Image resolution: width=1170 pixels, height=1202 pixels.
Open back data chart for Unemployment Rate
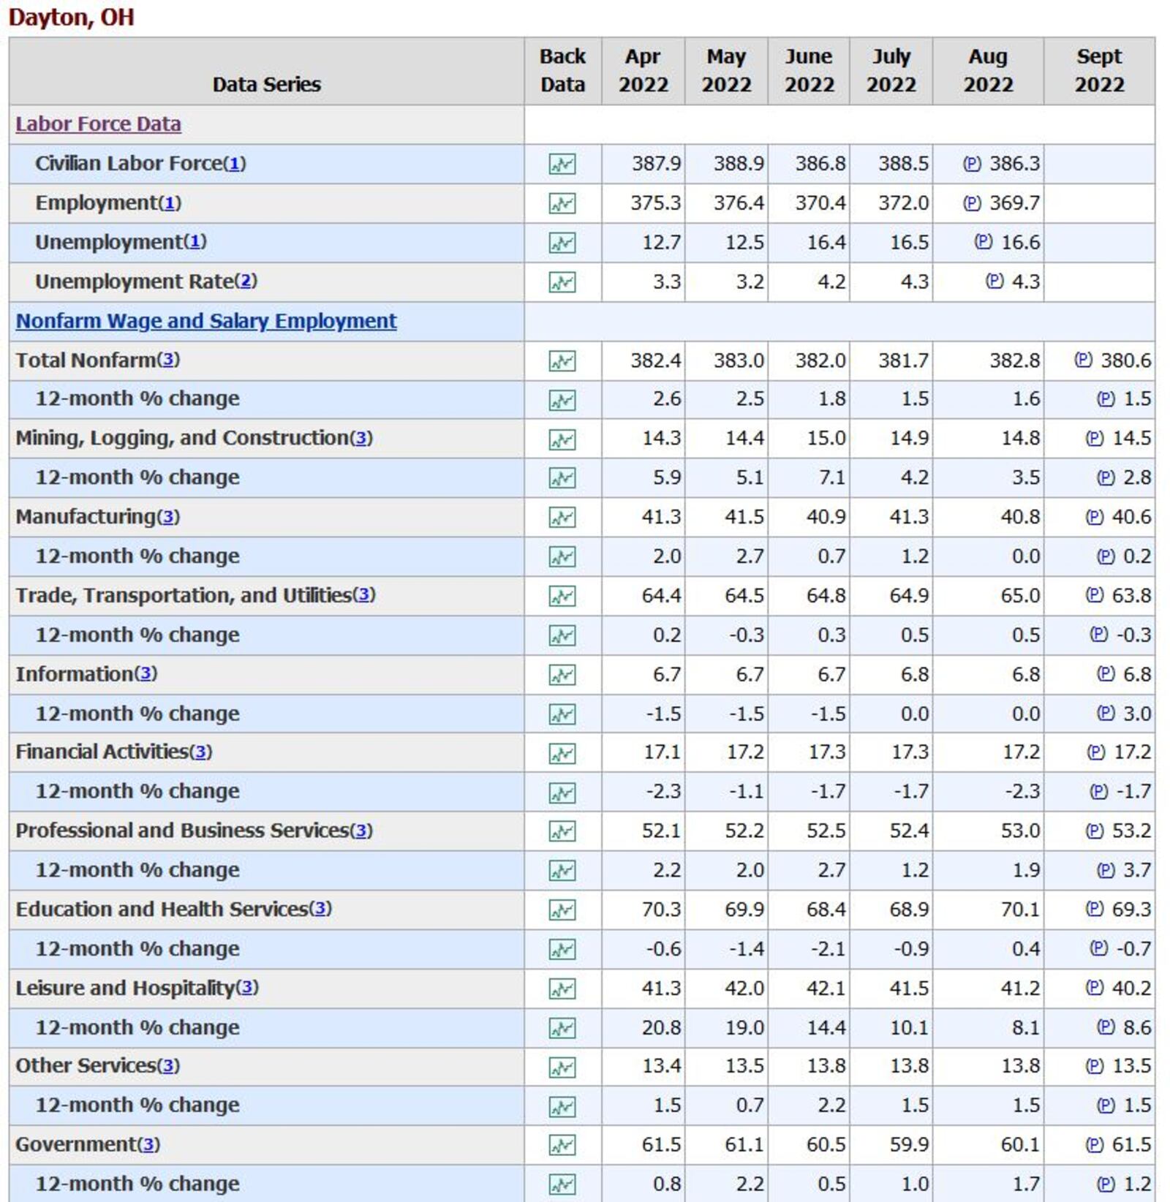(x=563, y=281)
